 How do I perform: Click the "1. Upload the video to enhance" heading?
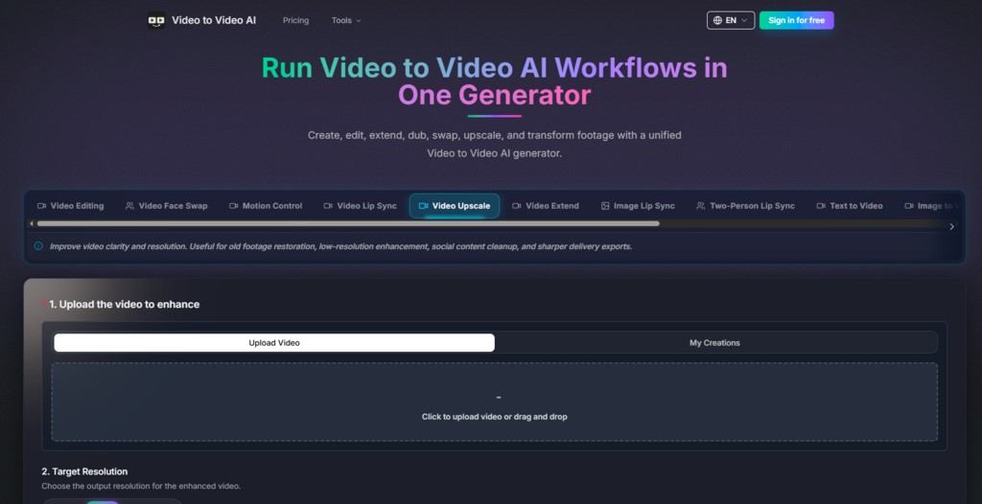(x=124, y=305)
